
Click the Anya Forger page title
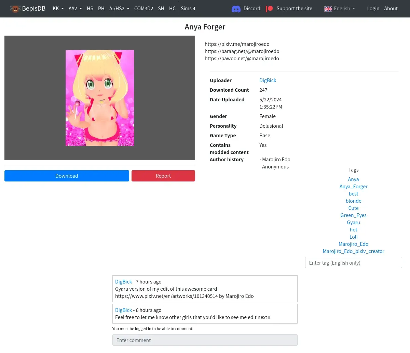(205, 27)
